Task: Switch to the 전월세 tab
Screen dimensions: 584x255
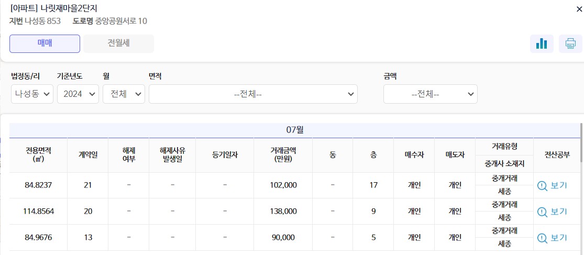Action: [118, 43]
